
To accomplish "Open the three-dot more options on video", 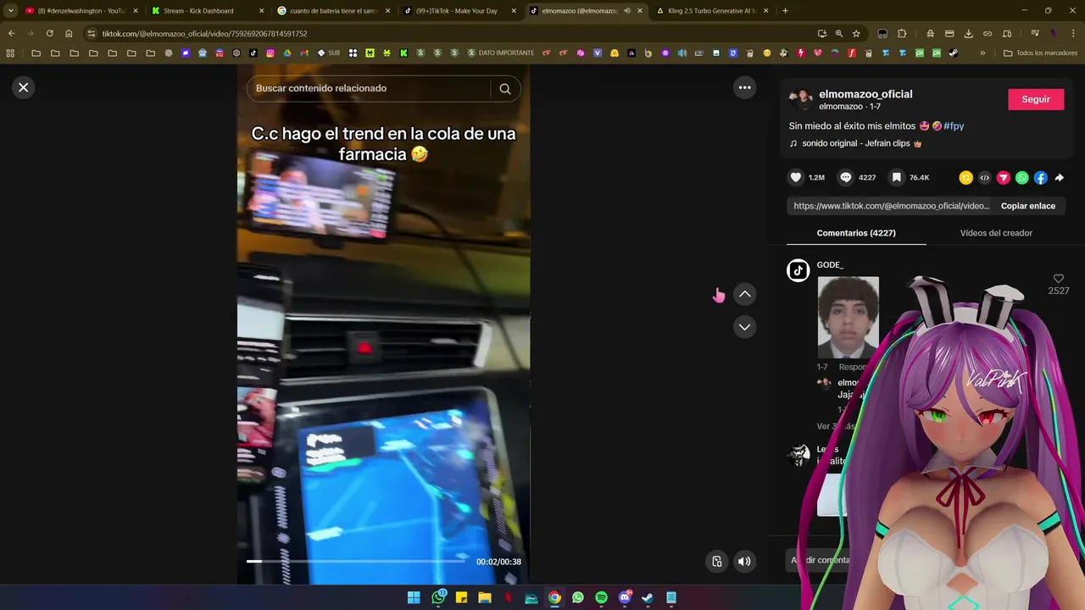I will [x=744, y=87].
